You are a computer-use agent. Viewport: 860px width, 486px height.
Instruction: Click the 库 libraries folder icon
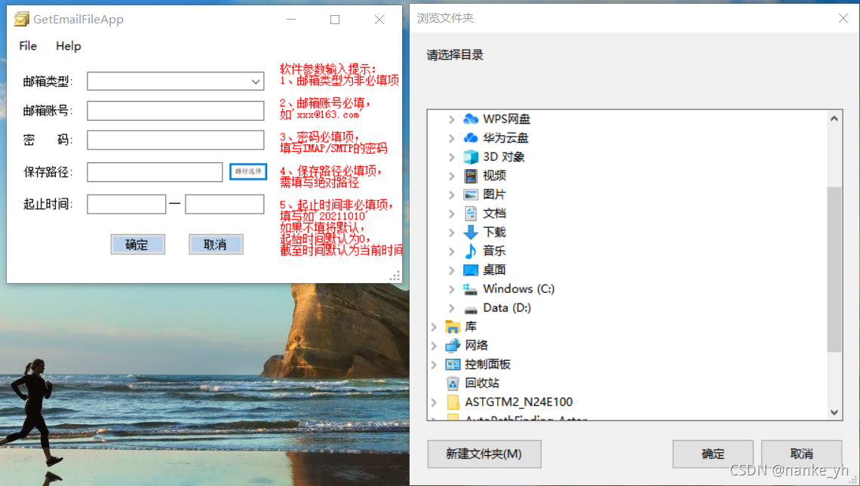click(x=453, y=327)
